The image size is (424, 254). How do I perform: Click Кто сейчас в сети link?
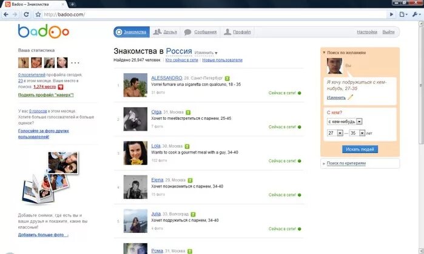182,60
